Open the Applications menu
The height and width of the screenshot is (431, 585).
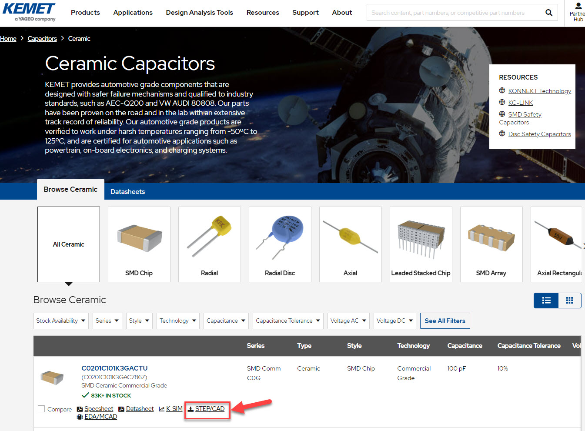tap(133, 13)
